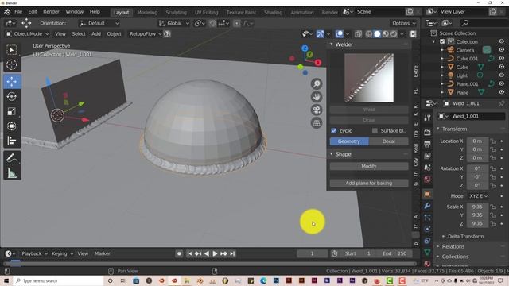Pin the Weld_1.001 properties context

[x=502, y=103]
